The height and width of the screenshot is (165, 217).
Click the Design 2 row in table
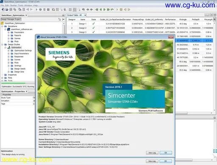coord(139,28)
